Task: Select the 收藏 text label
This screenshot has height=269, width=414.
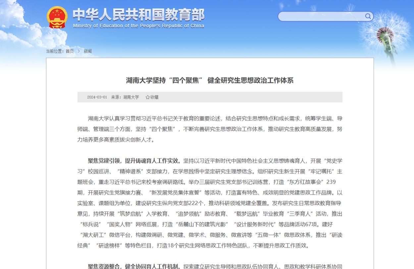Action: pos(155,97)
